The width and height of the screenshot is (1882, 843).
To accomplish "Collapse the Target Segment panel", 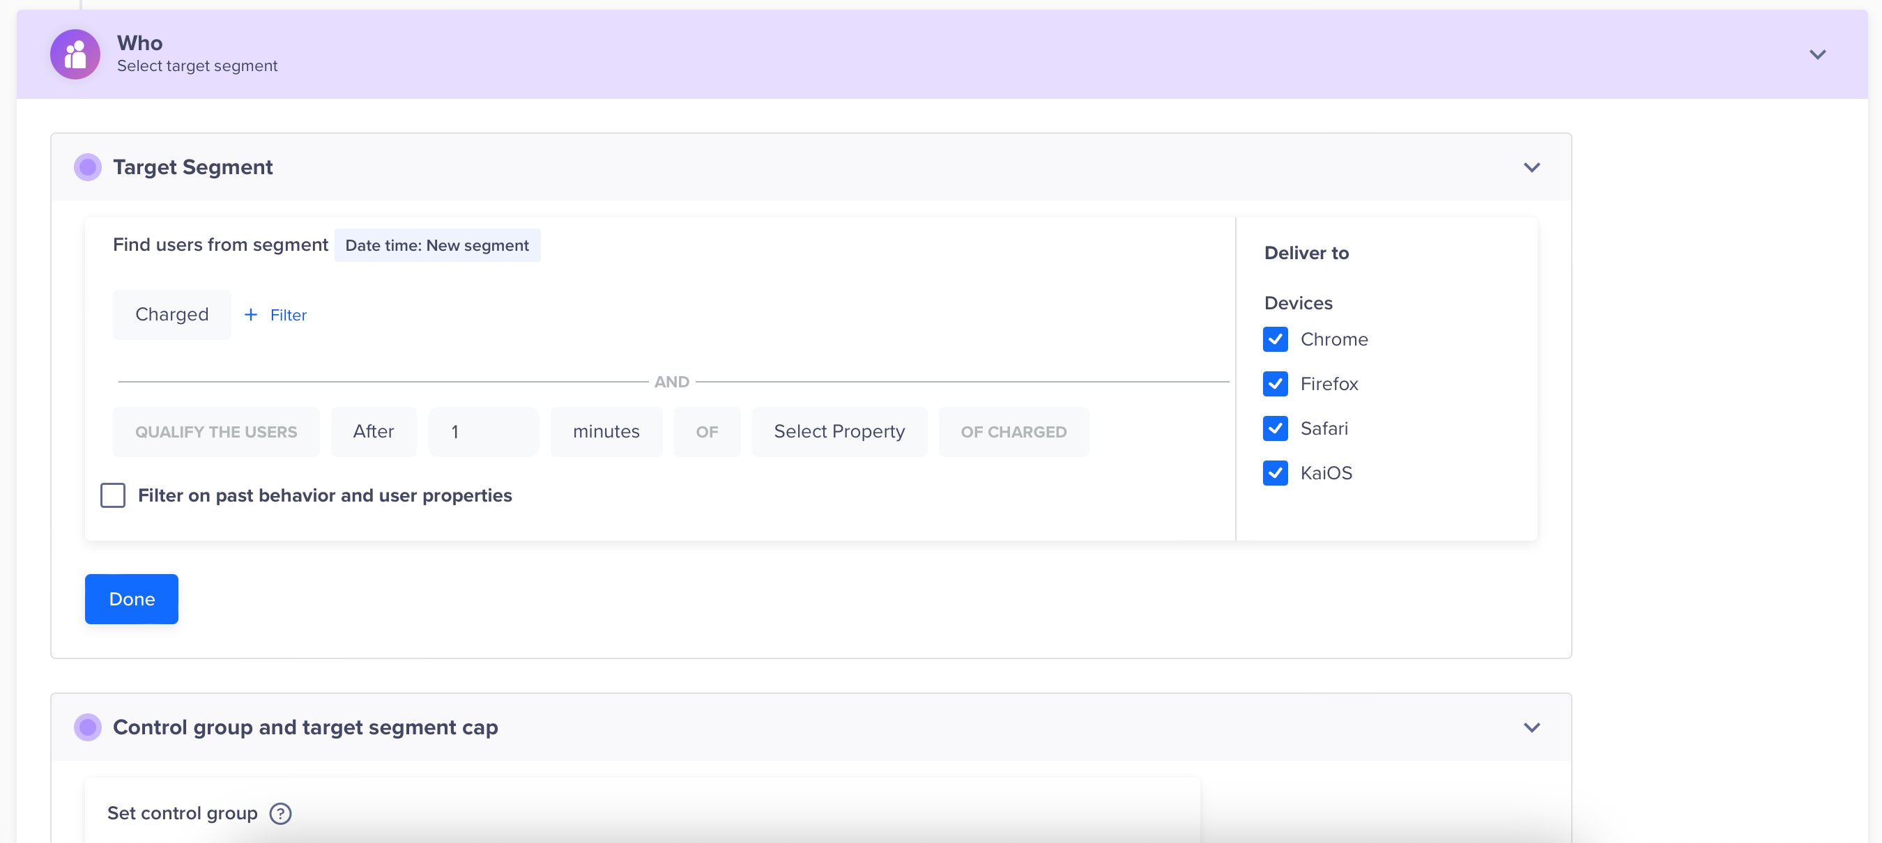I will tap(1531, 167).
